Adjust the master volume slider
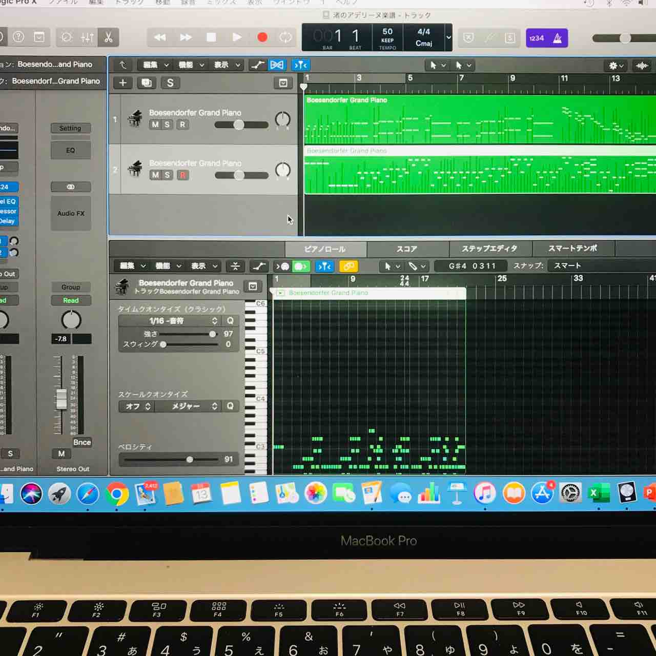 624,38
